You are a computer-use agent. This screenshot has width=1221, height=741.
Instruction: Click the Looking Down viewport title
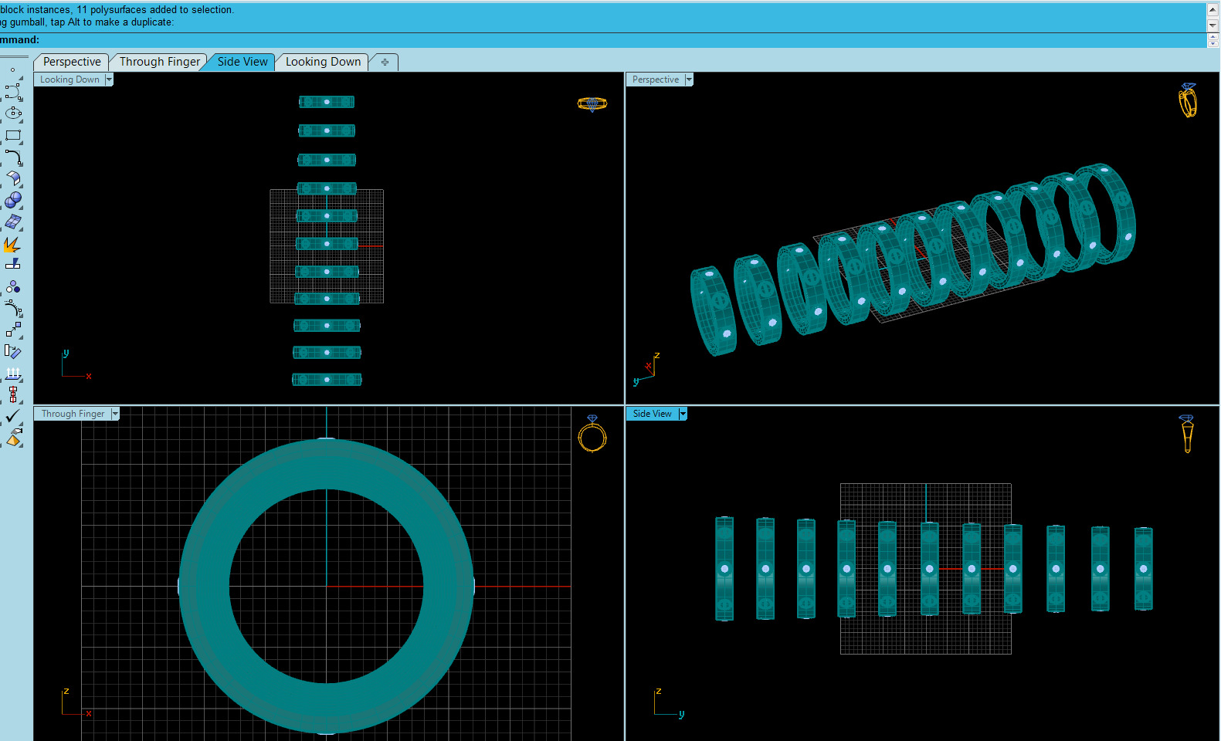(x=70, y=80)
